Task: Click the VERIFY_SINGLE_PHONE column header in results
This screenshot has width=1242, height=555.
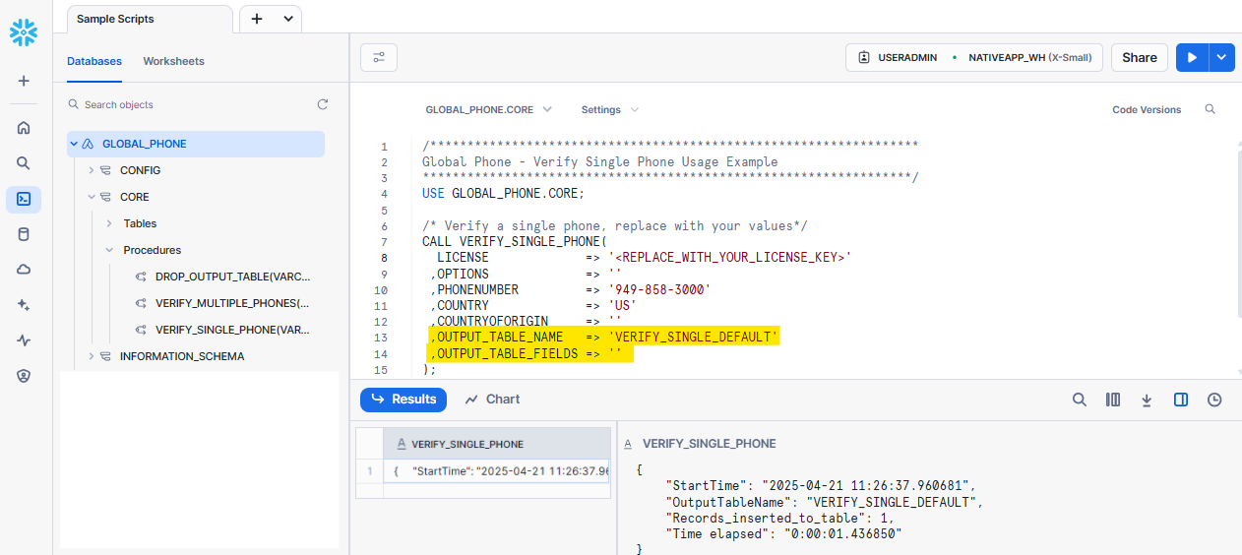Action: tap(497, 444)
